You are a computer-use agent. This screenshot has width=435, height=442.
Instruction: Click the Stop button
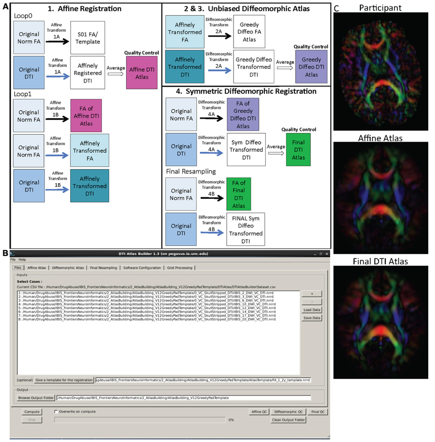32,420
